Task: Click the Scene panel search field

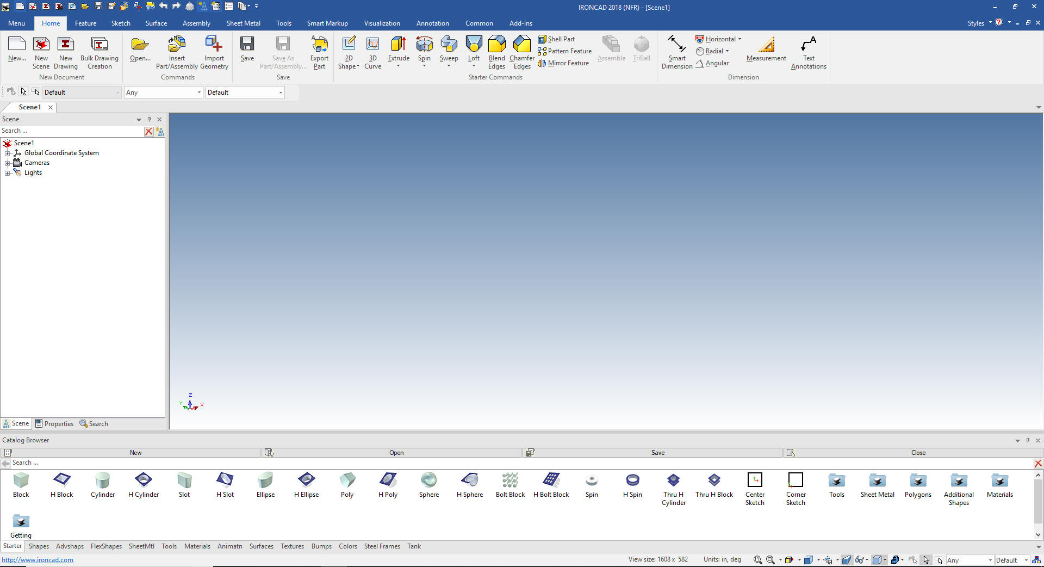Action: coord(72,131)
